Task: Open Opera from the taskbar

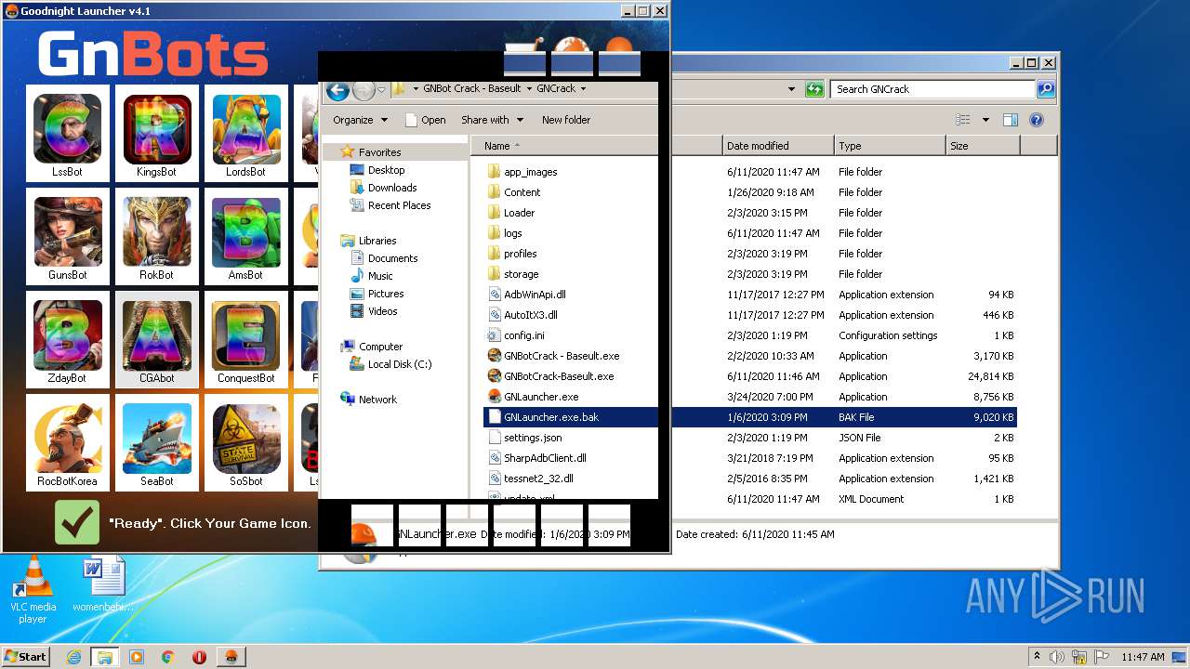Action: coord(199,657)
